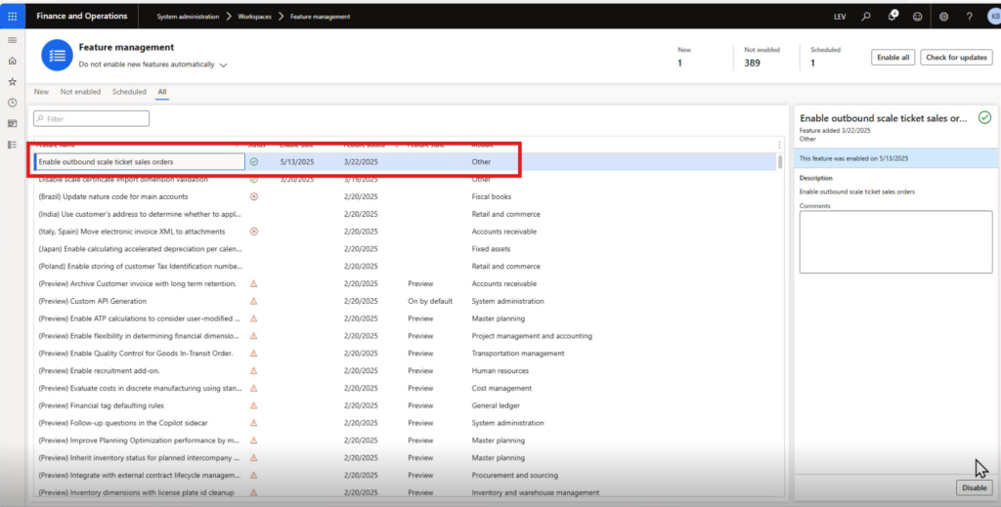Click Feature management breadcrumb
The width and height of the screenshot is (1001, 507).
(x=320, y=17)
